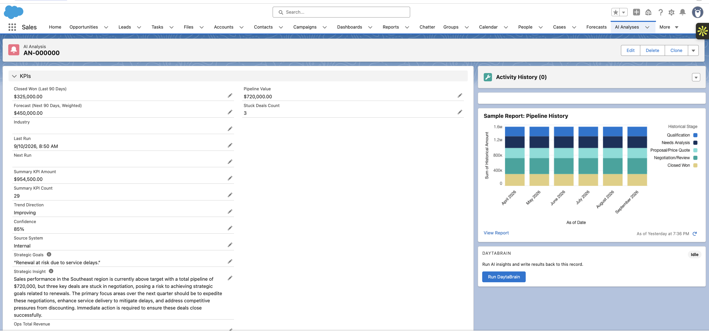
Task: Open the Favorites star icon
Action: [616, 12]
